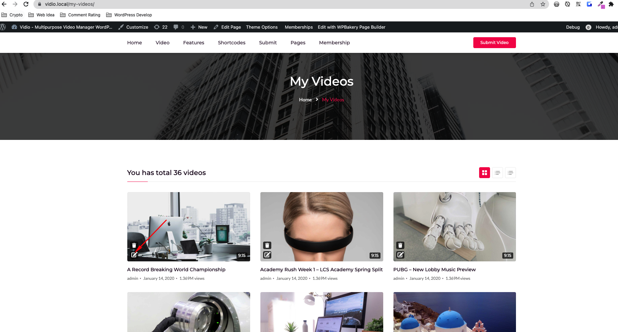Click Edit with WPBakery Page Builder
The height and width of the screenshot is (332, 618).
[x=351, y=27]
